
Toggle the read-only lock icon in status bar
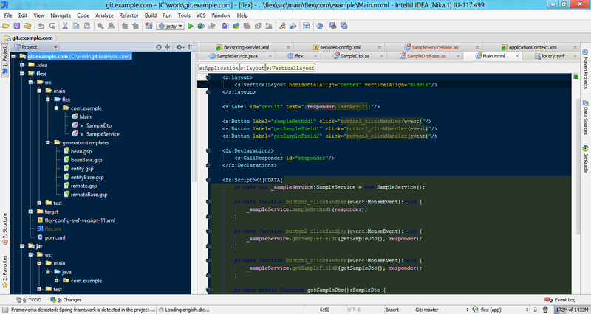[535, 310]
